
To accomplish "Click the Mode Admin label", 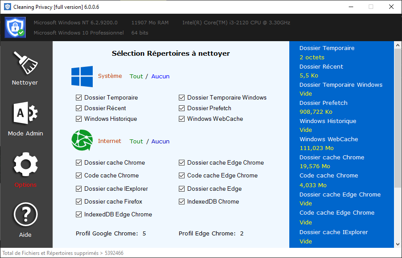I will coord(25,134).
